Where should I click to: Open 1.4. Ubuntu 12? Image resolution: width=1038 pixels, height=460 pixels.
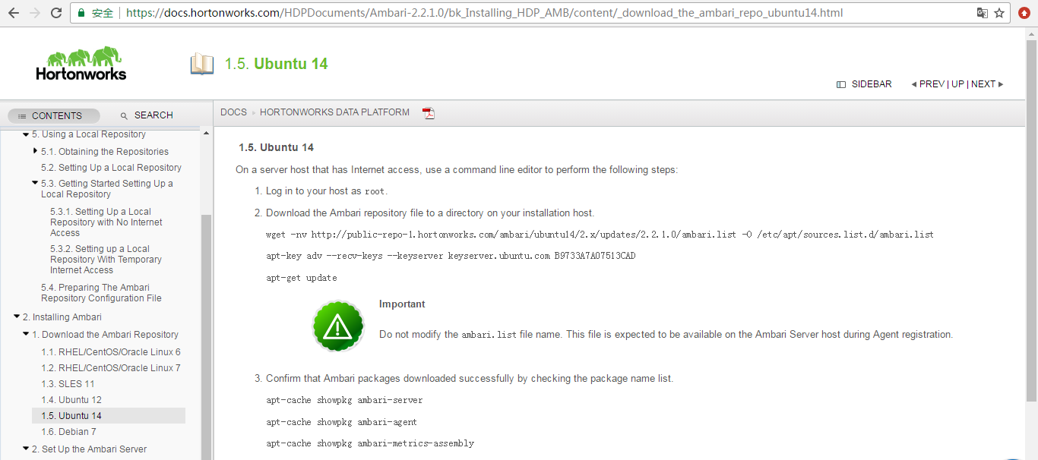[x=71, y=400]
